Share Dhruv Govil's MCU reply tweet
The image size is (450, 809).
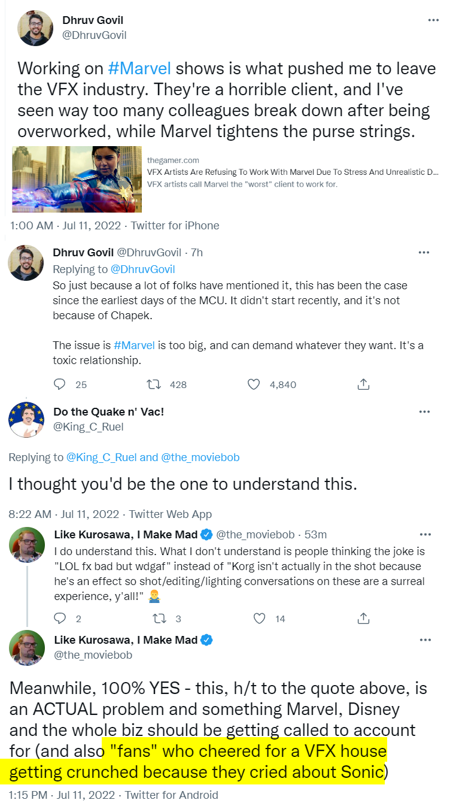363,384
